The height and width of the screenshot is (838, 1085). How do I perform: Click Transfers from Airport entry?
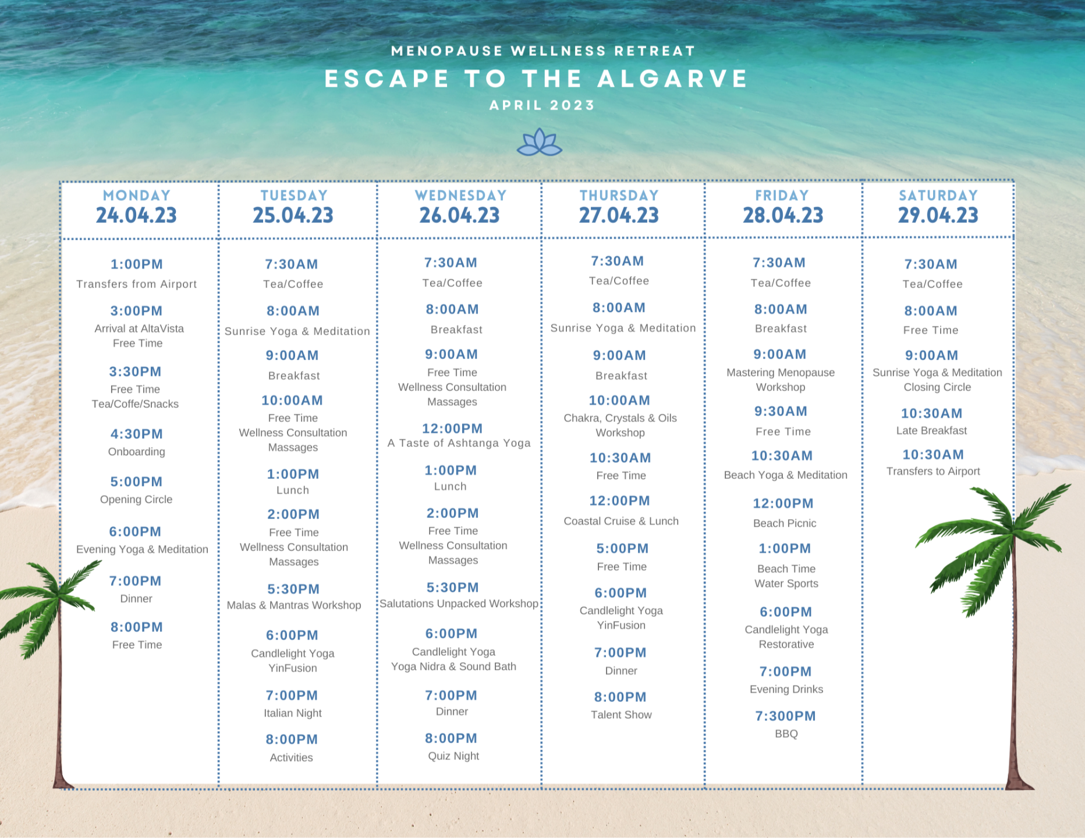(x=137, y=284)
